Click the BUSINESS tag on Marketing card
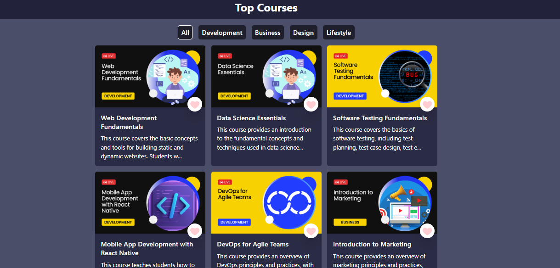This screenshot has width=560, height=268. coord(350,222)
